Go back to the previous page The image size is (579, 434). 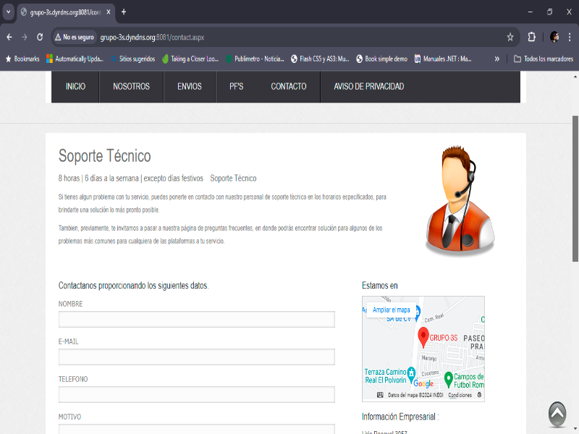coord(9,38)
